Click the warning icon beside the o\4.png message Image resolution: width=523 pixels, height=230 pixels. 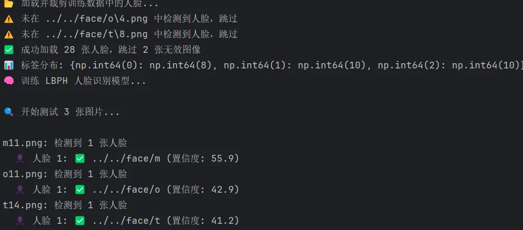(9, 19)
